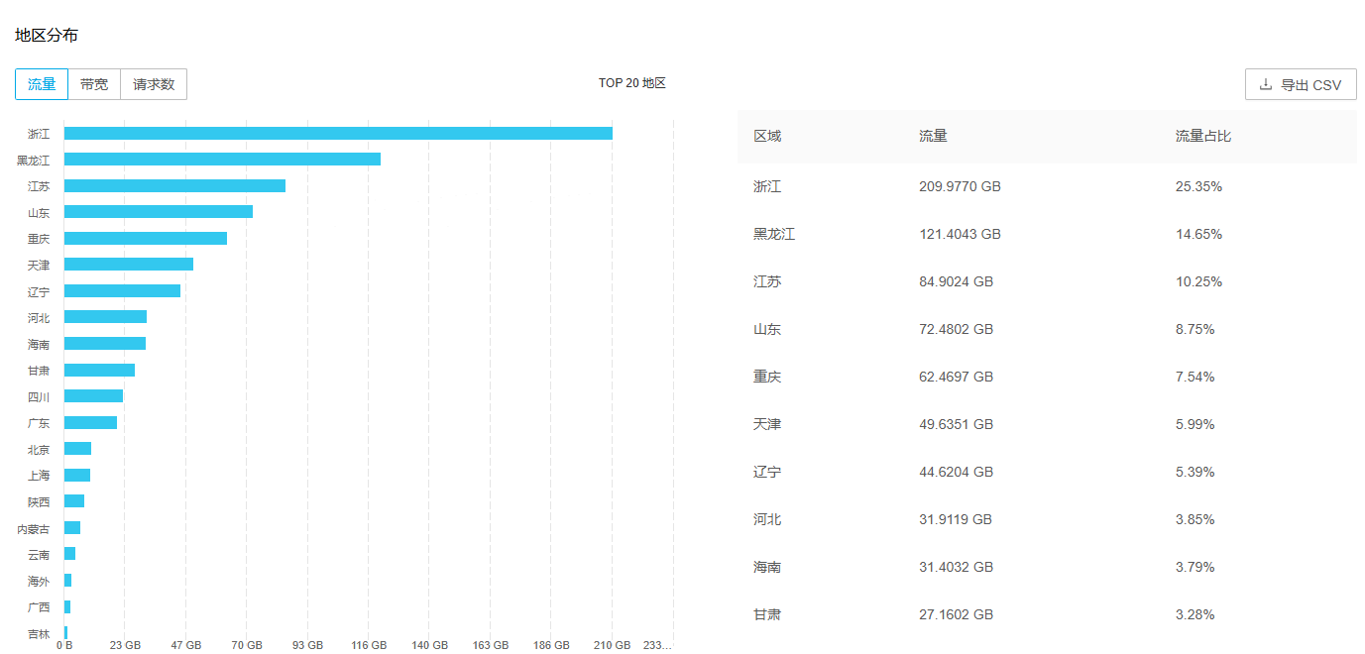Click the 山东 traffic bar

pyautogui.click(x=159, y=212)
